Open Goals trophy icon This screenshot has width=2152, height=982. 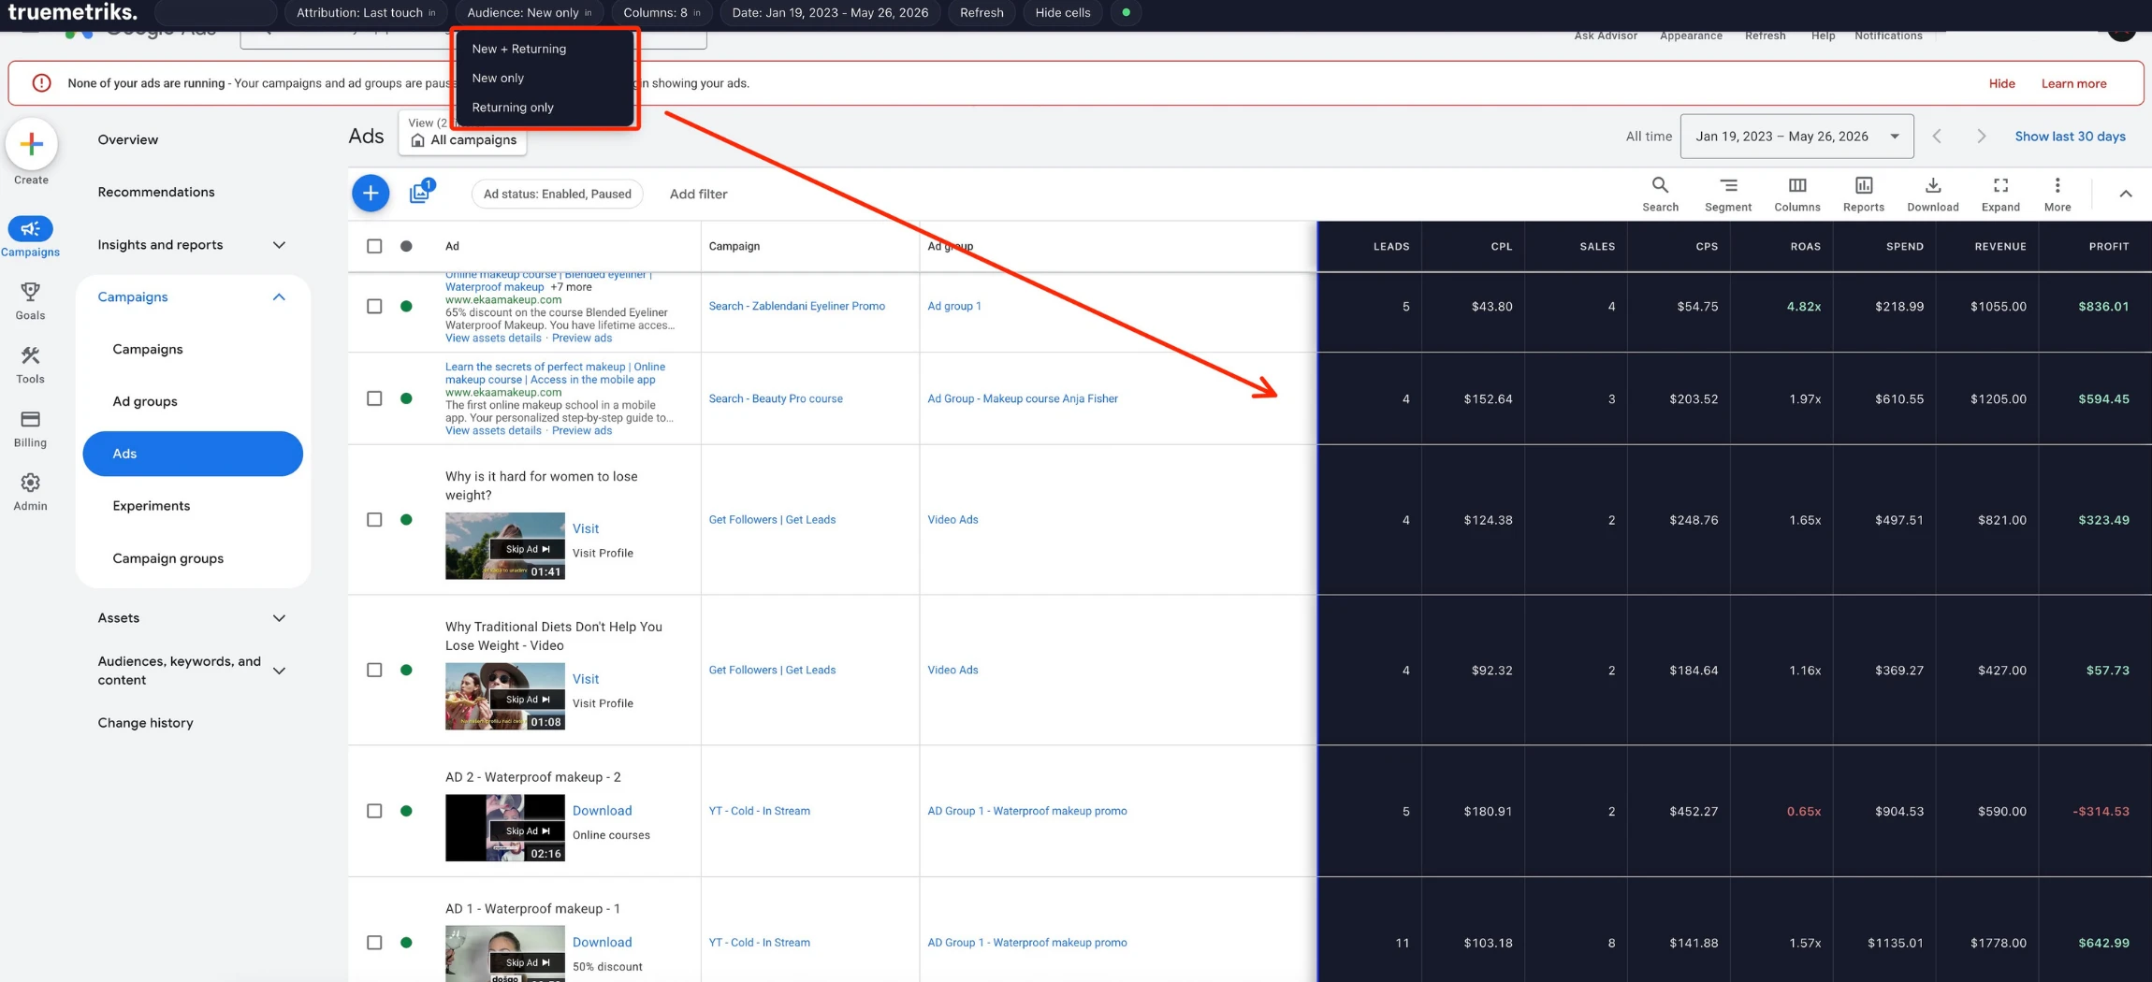30,292
